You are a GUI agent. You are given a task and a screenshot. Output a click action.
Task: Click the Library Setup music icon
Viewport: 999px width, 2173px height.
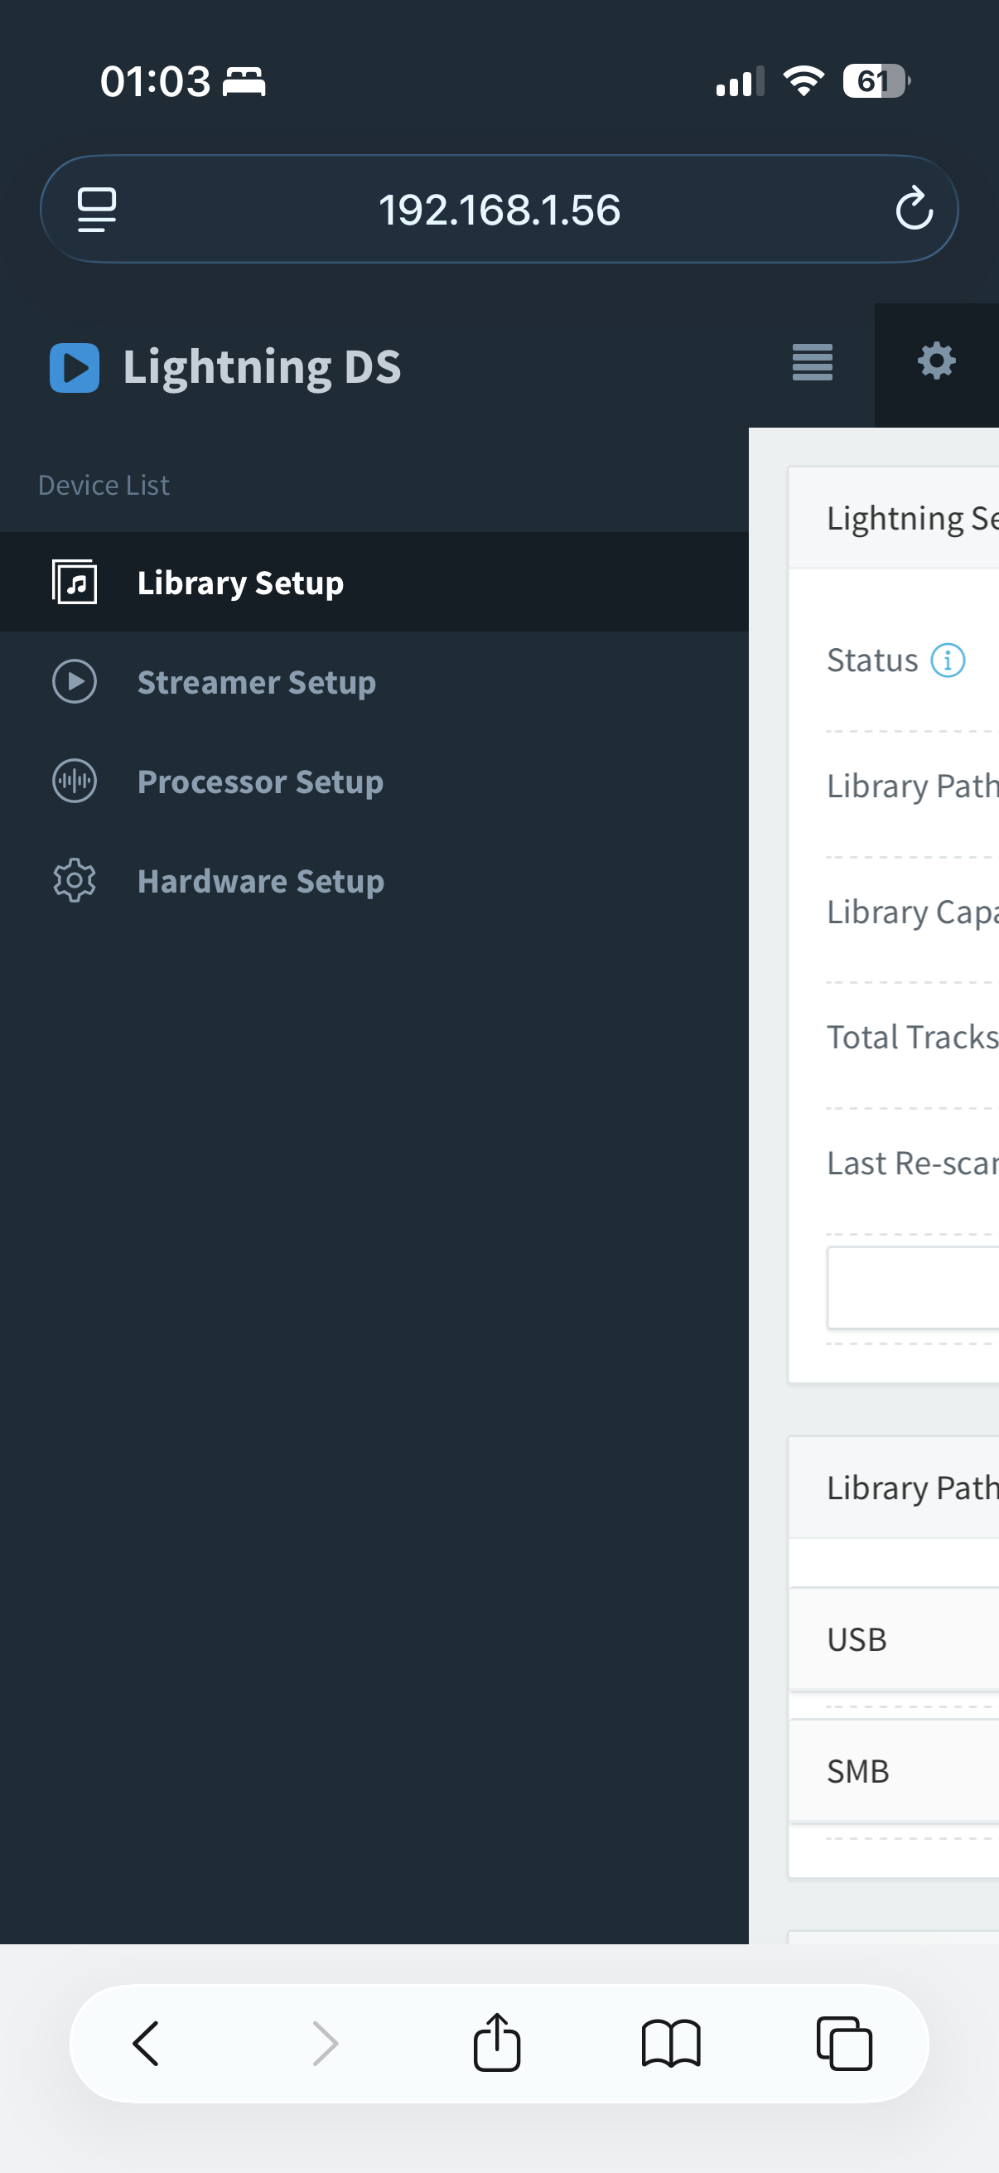click(75, 582)
